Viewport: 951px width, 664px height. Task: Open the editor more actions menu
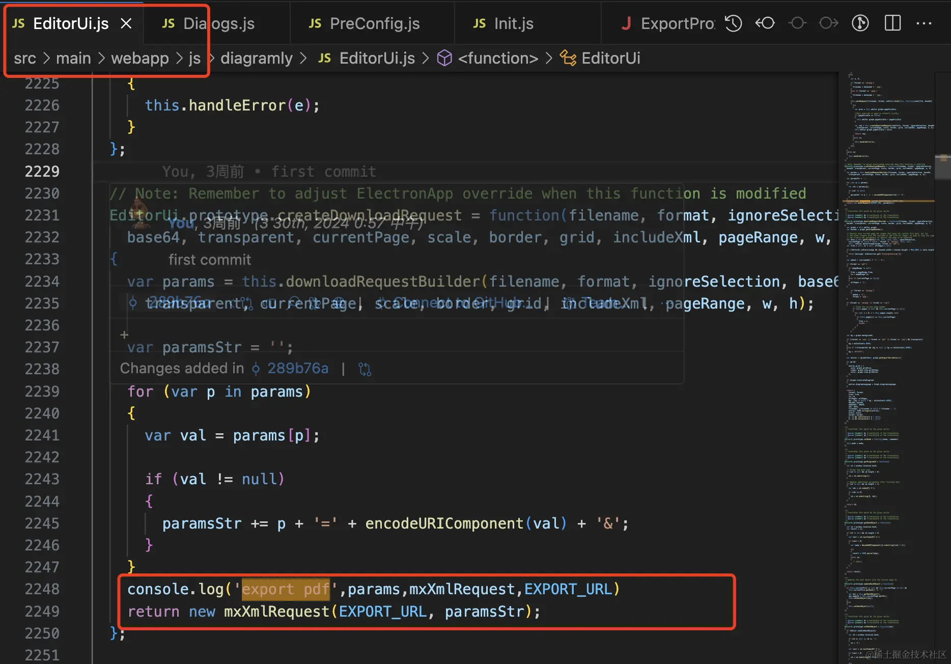(924, 23)
